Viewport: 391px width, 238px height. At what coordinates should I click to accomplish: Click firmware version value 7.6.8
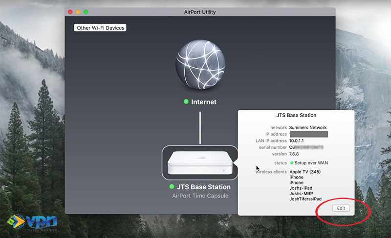tap(294, 154)
